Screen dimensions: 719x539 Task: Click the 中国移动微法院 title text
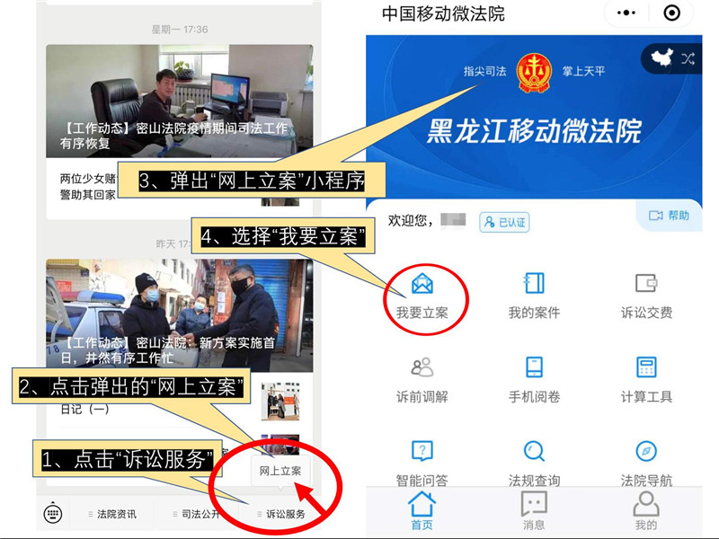click(x=443, y=13)
